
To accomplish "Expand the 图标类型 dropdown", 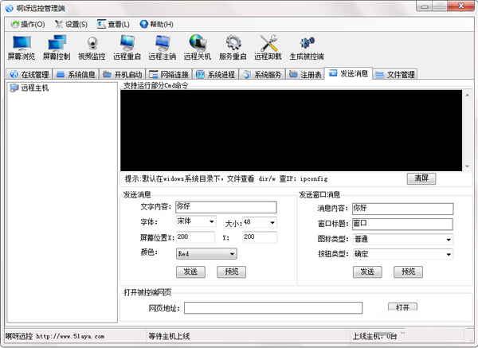I will tap(449, 240).
